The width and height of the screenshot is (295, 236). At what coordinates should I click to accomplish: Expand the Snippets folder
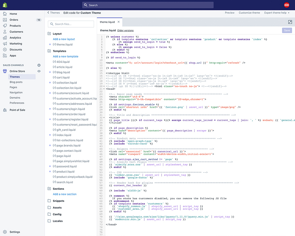(49, 201)
